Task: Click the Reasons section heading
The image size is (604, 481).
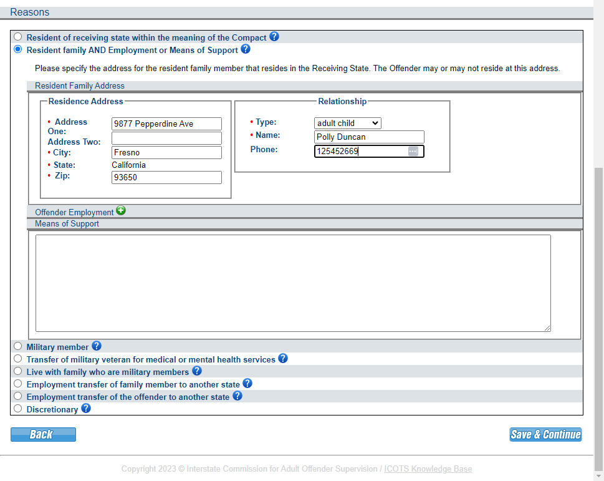Action: [x=30, y=12]
